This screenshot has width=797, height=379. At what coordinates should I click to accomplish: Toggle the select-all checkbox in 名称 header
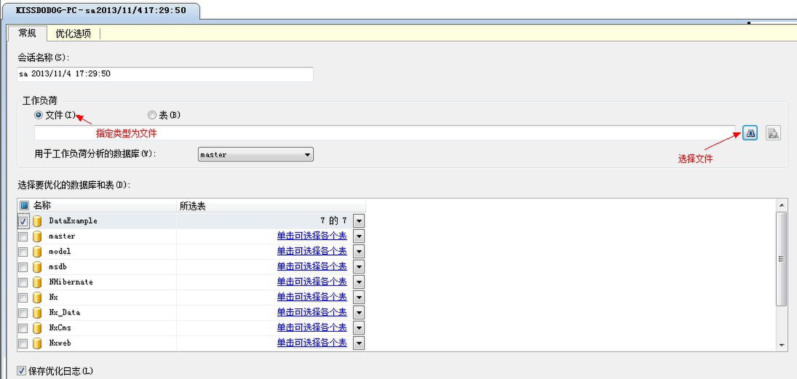click(24, 206)
